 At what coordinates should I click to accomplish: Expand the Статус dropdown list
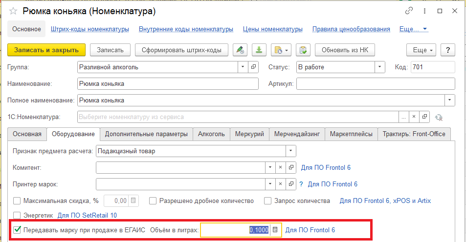[x=379, y=67]
